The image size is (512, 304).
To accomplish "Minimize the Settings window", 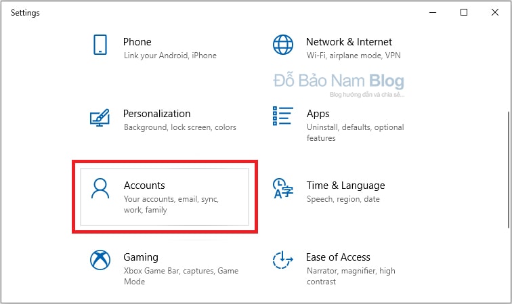I will tap(433, 12).
